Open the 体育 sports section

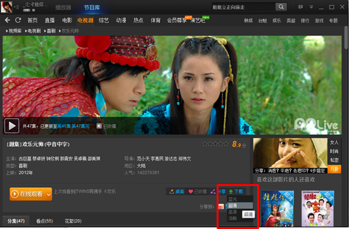coord(155,20)
